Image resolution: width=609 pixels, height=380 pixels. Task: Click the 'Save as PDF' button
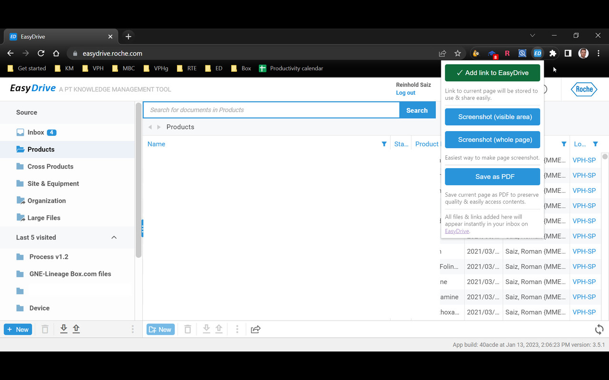[x=492, y=176]
